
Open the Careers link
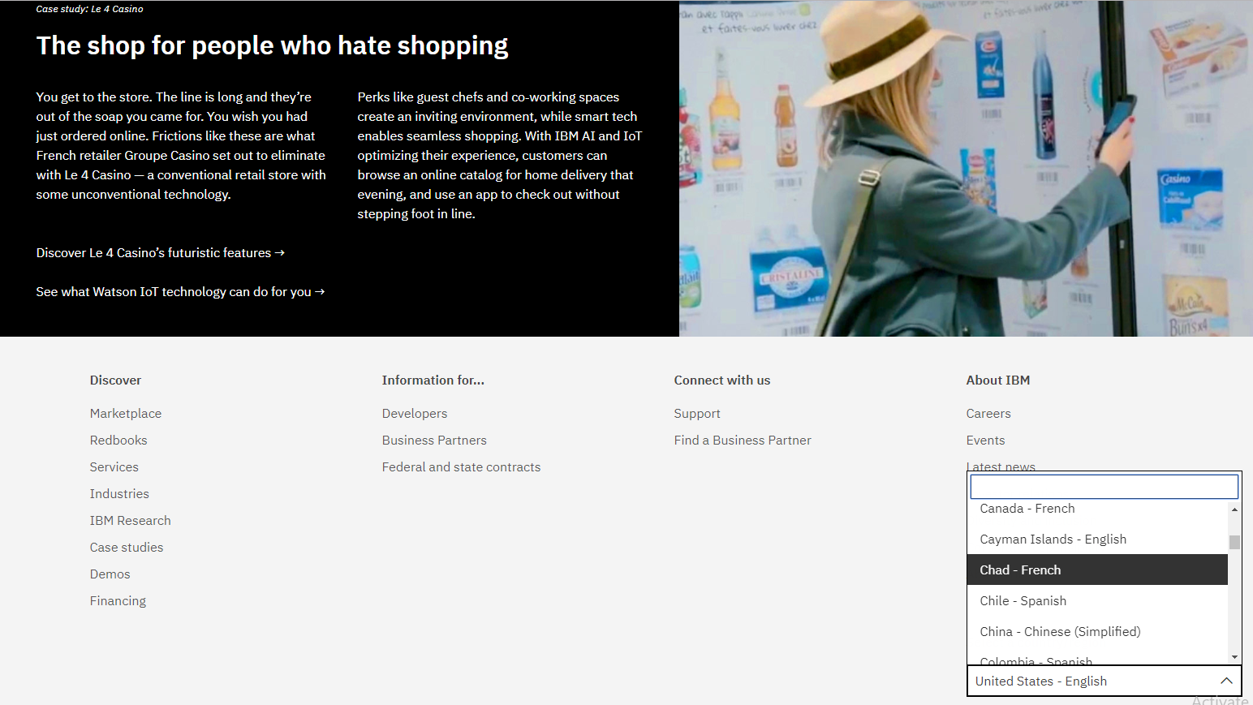point(988,414)
